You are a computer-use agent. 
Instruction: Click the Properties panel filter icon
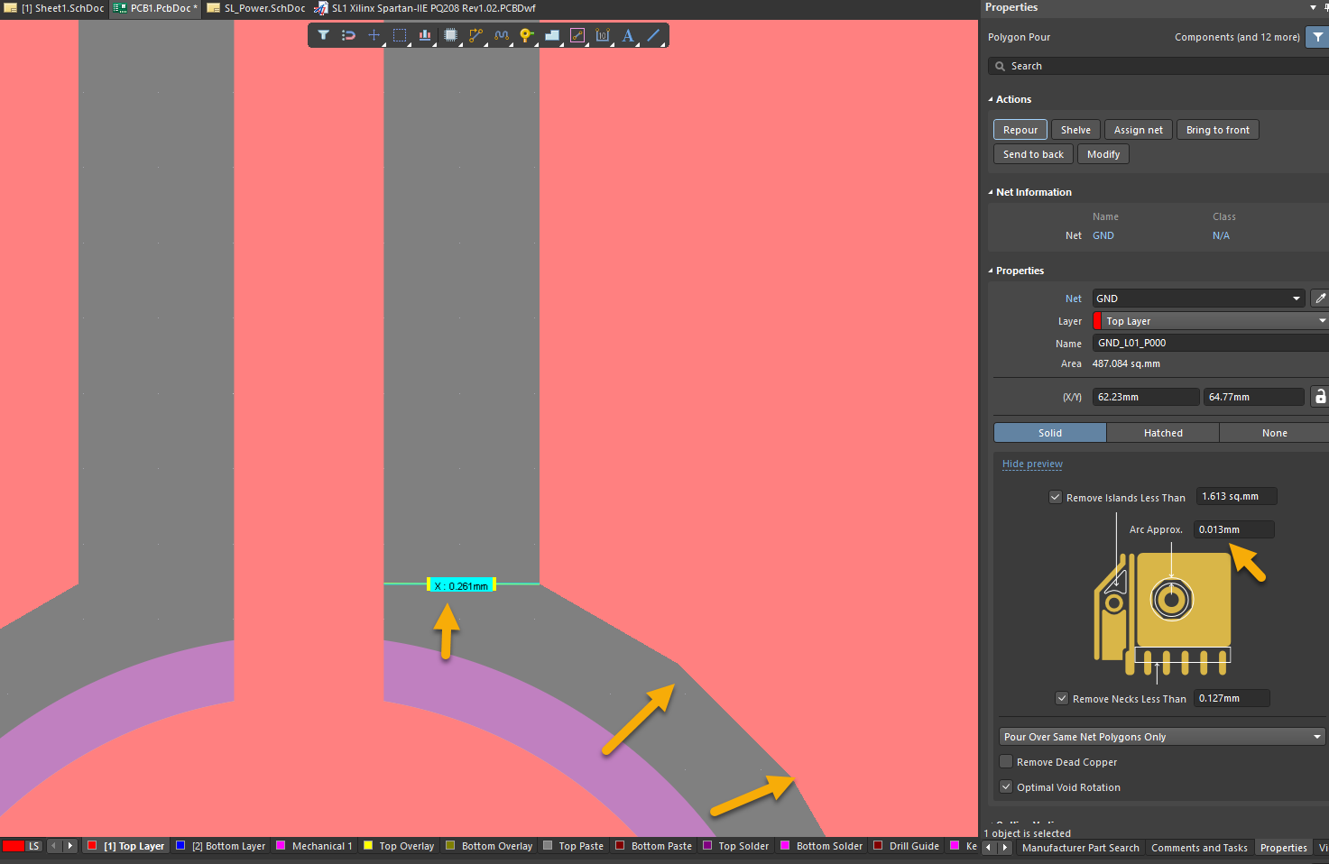(1318, 37)
